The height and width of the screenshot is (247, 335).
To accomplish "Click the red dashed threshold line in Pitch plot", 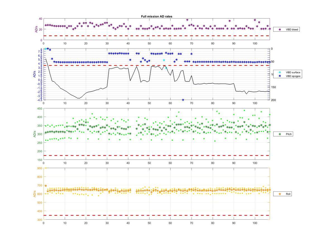I will [x=157, y=155].
